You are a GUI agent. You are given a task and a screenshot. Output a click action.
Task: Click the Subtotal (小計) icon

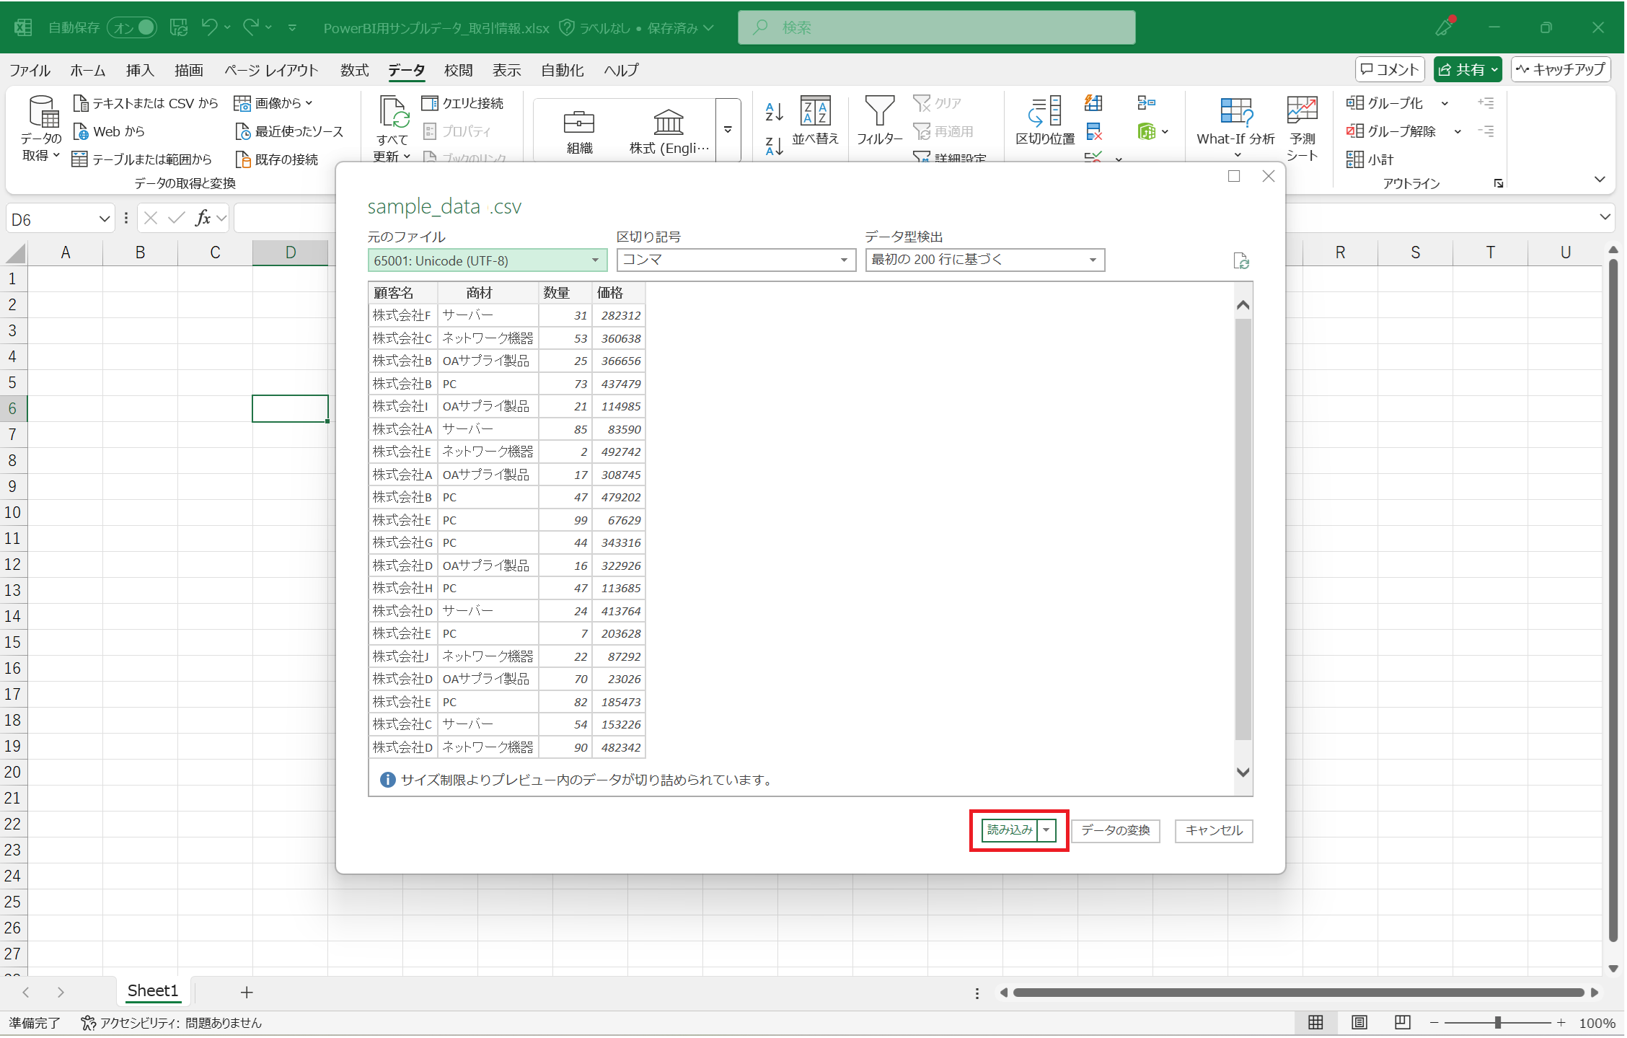tap(1354, 159)
